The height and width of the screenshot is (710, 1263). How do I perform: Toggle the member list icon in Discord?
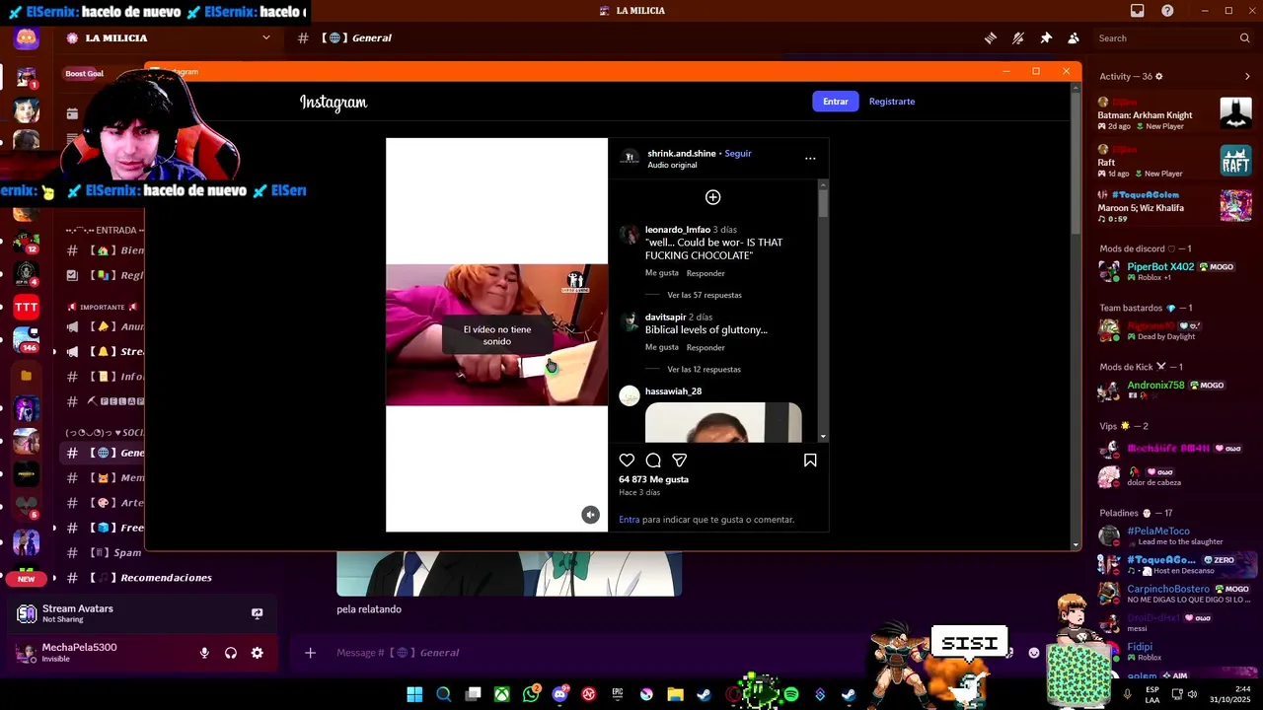pyautogui.click(x=1074, y=38)
